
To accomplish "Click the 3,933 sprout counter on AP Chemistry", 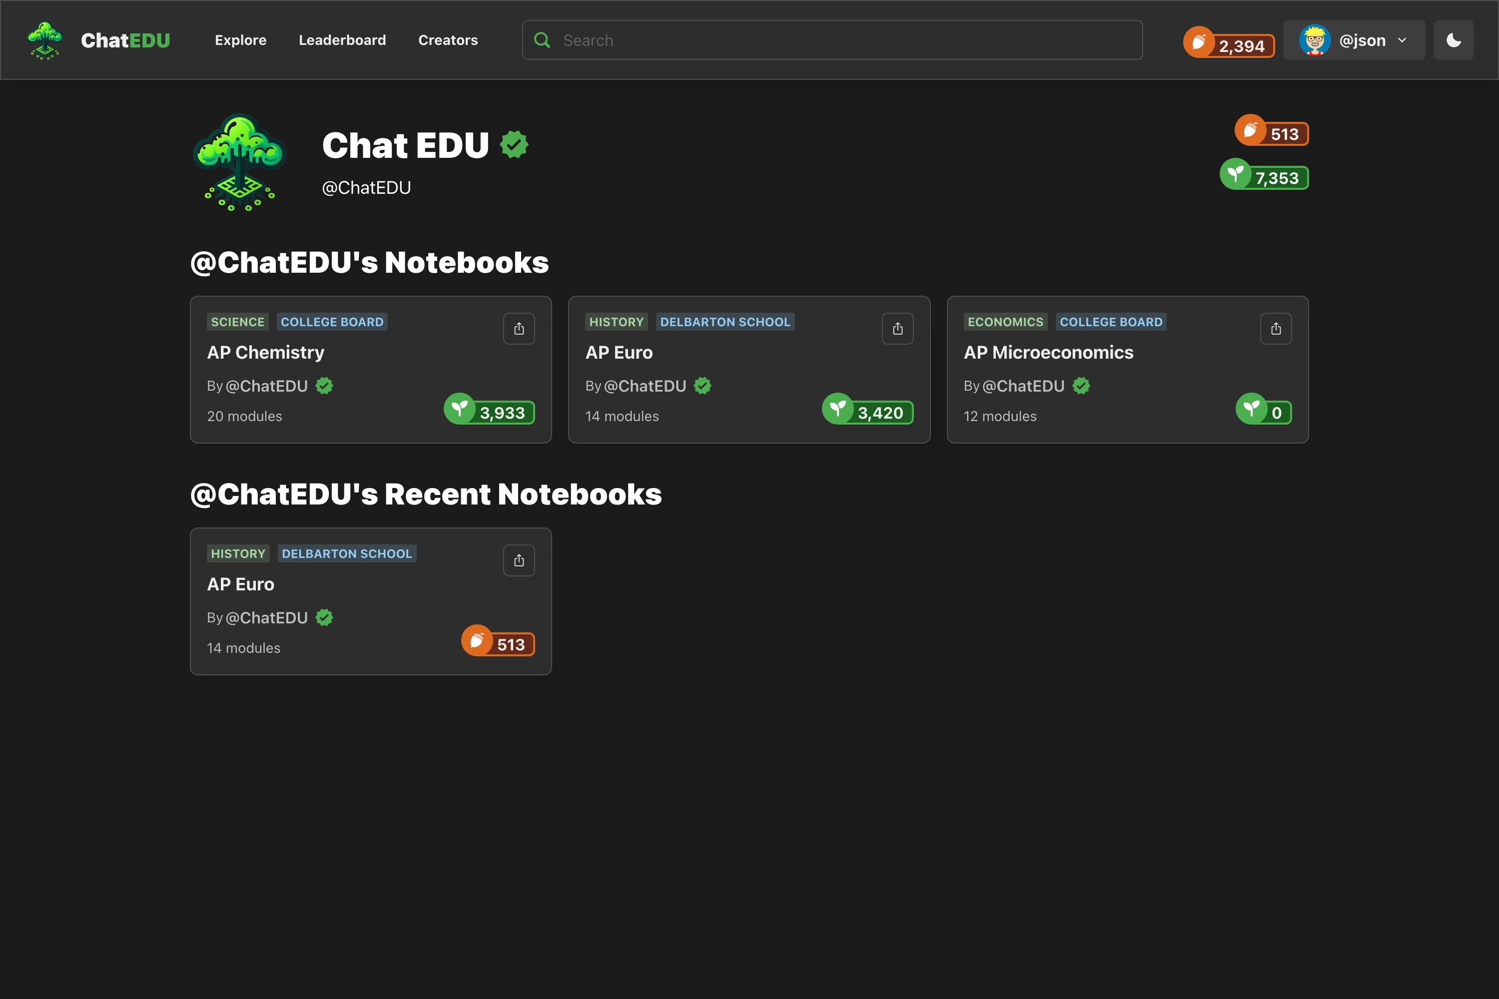I will click(490, 411).
